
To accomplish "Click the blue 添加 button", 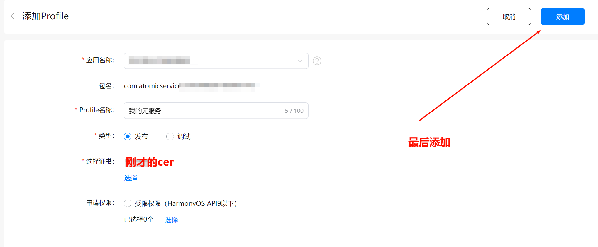I will coord(563,17).
